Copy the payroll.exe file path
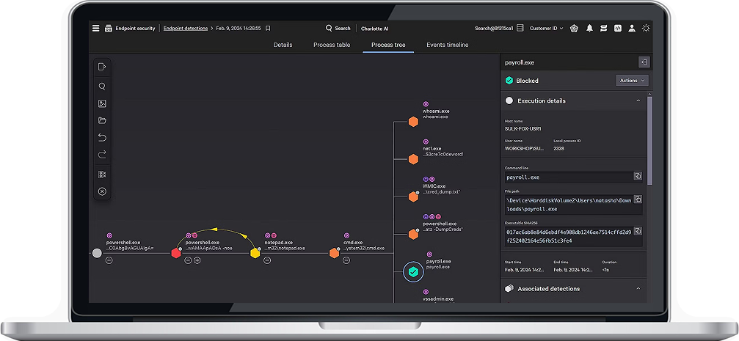 pos(638,199)
